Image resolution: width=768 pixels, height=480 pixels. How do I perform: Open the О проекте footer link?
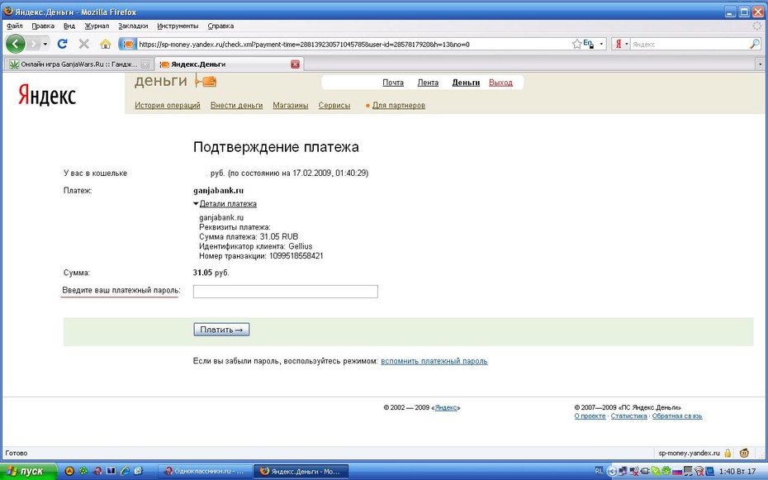590,416
